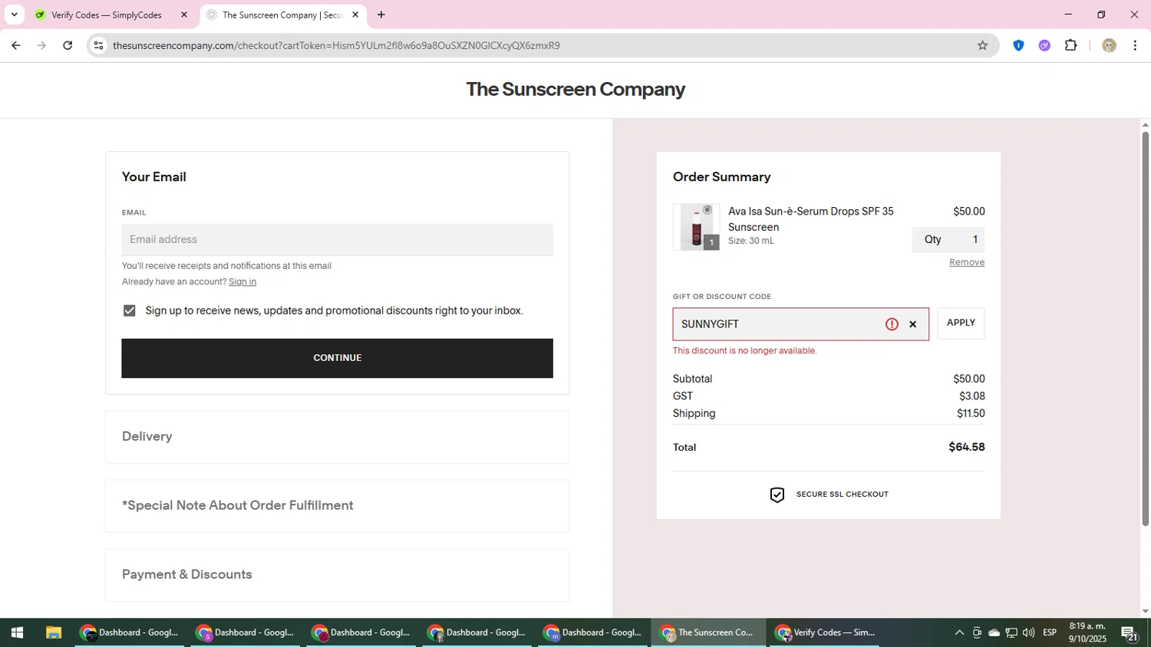Screen dimensions: 1151x647
Task: Open the tab search dropdown arrow
Action: point(14,15)
